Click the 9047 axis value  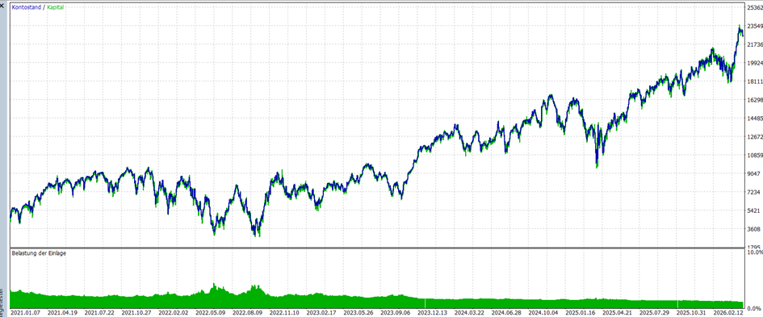(754, 174)
